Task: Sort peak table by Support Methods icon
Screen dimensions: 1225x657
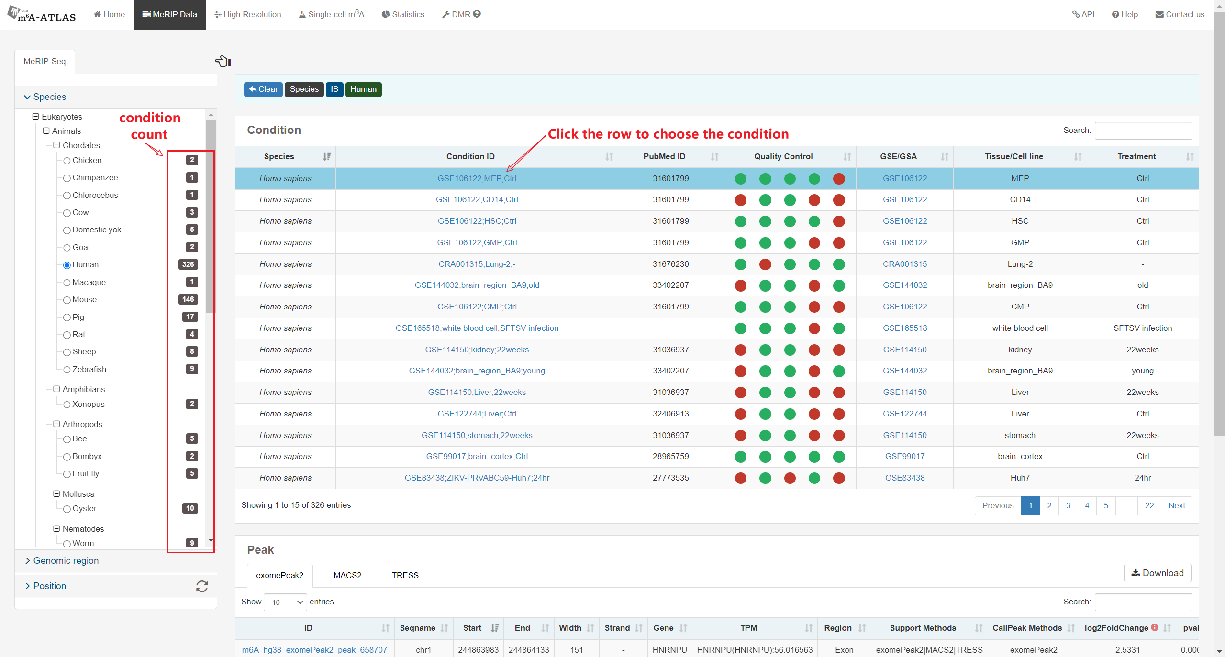Action: click(x=979, y=628)
